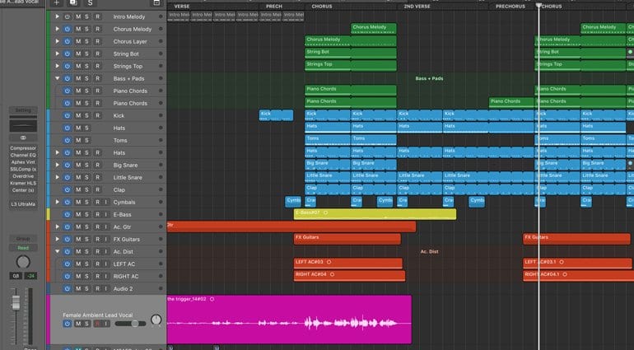
Task: Click the Read automation mode button
Action: click(23, 248)
